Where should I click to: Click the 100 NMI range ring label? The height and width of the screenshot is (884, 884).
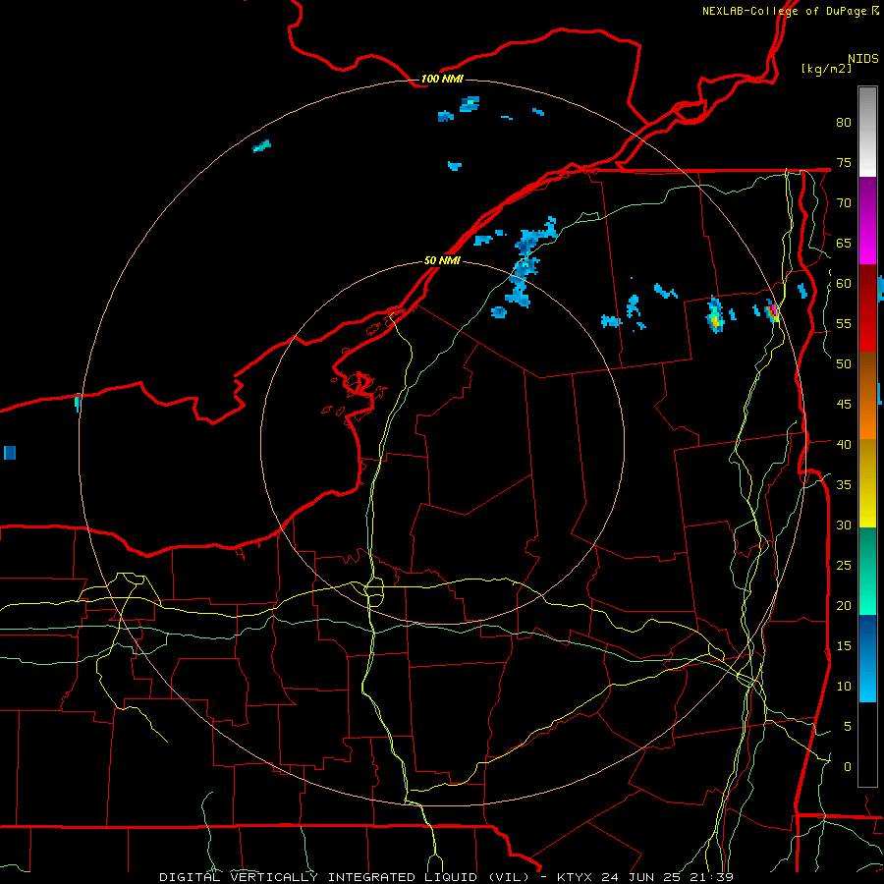click(x=442, y=79)
